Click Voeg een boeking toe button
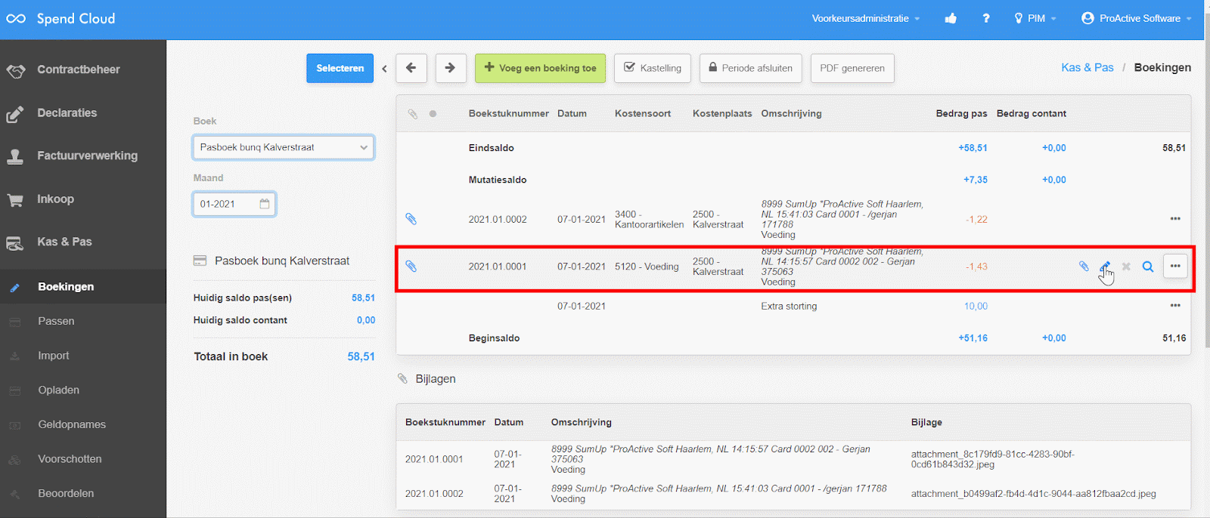Screen dimensions: 1210x518 pyautogui.click(x=540, y=68)
